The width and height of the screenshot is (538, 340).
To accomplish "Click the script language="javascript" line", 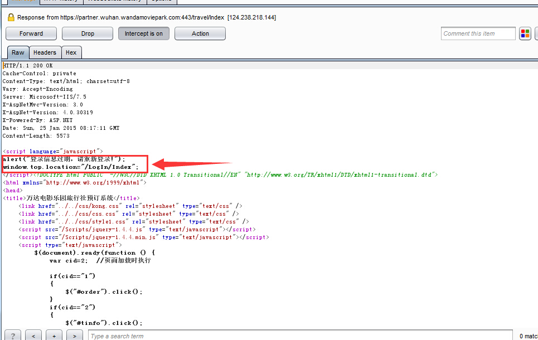I will (53, 152).
